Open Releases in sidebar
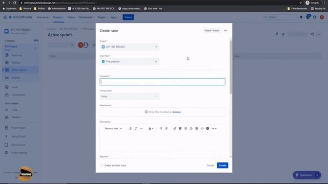The height and width of the screenshot is (184, 328). click(x=20, y=117)
